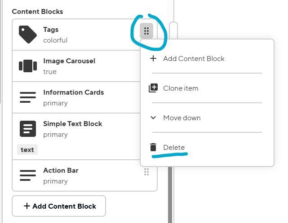Open the drag-handle menu on Tags block
This screenshot has height=223, width=288.
pyautogui.click(x=146, y=31)
